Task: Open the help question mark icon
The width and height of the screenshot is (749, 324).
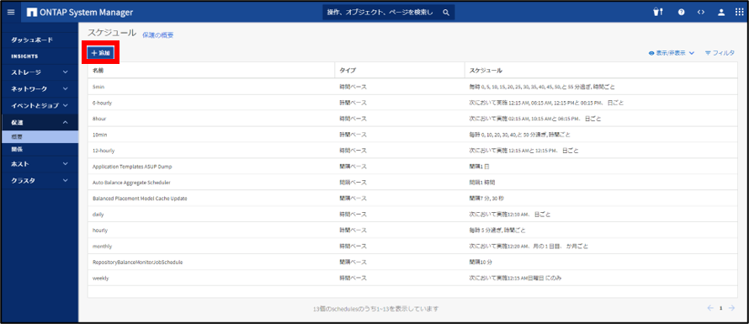Action: pos(682,13)
